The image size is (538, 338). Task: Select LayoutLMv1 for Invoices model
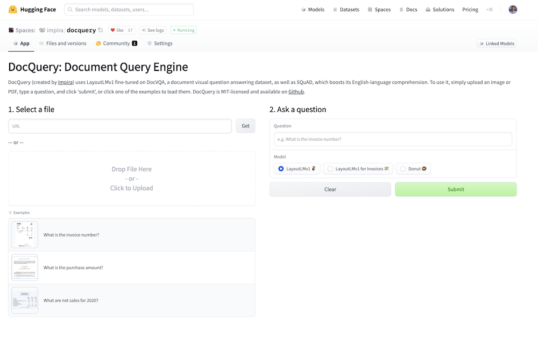357,168
